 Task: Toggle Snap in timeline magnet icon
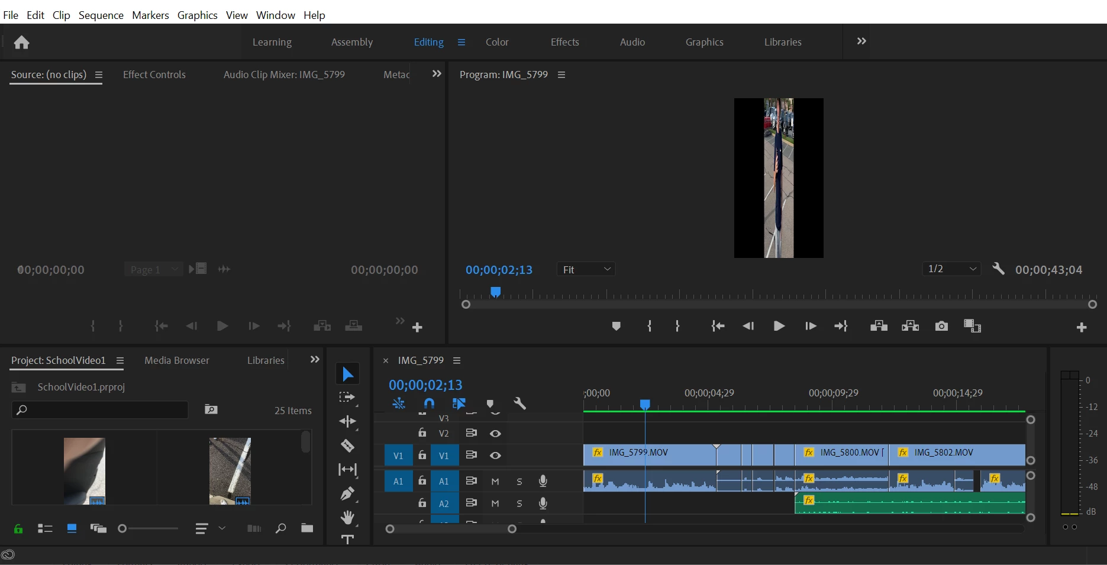[x=429, y=403]
